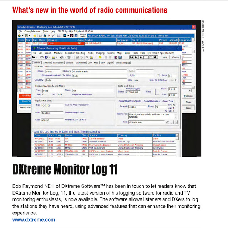Click the DXtreme app icon in Monitor Log title bar
Viewport: 228px width, 228px height.
click(34, 48)
